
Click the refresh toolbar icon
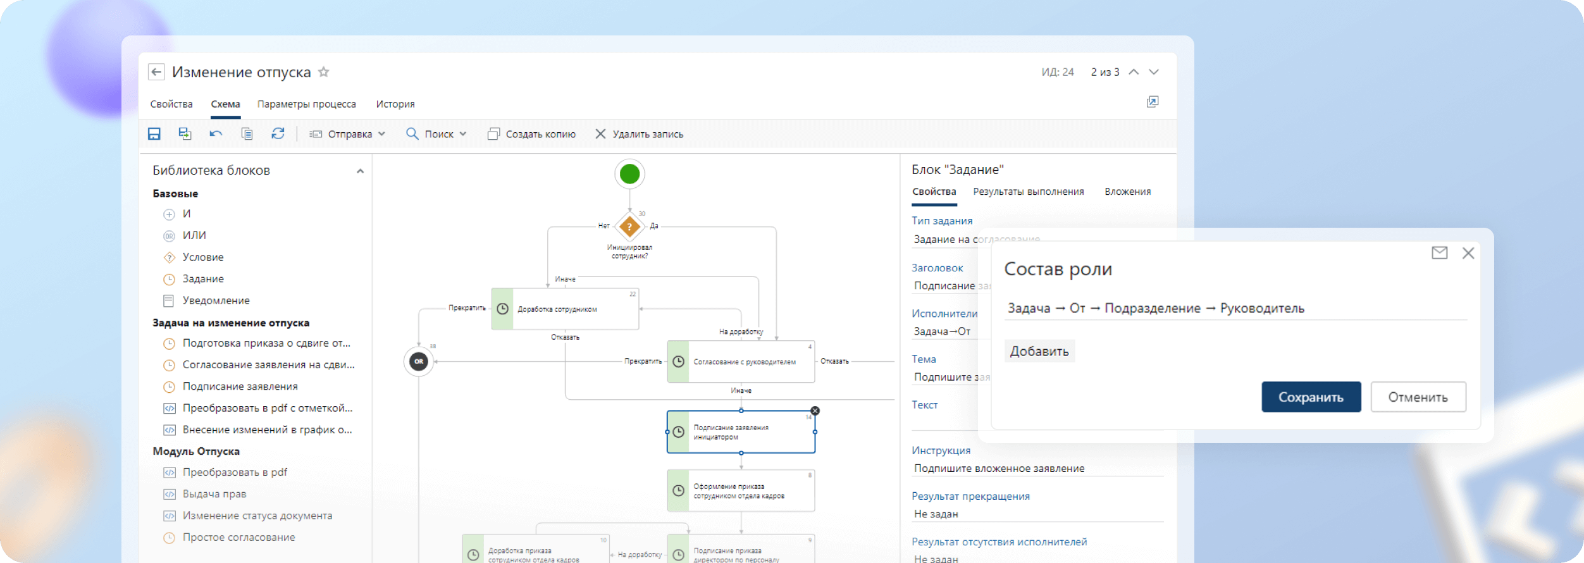point(278,133)
